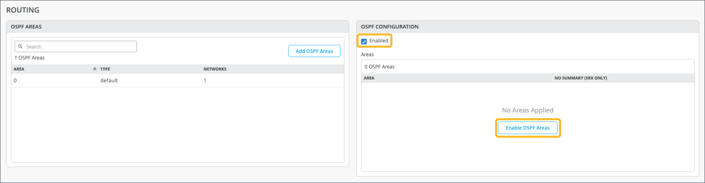Click the NO SUMMARY (SRX ONLY) column header
The image size is (705, 183).
click(580, 78)
